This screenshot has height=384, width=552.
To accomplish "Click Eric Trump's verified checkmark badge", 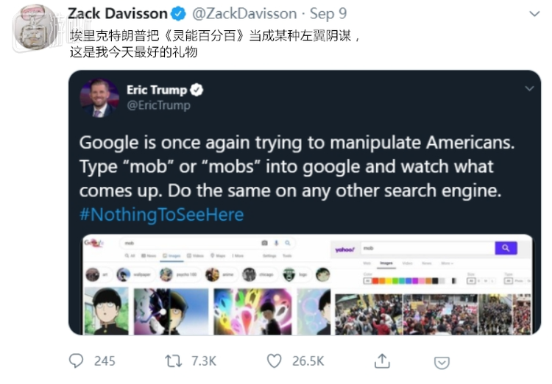I will (197, 90).
